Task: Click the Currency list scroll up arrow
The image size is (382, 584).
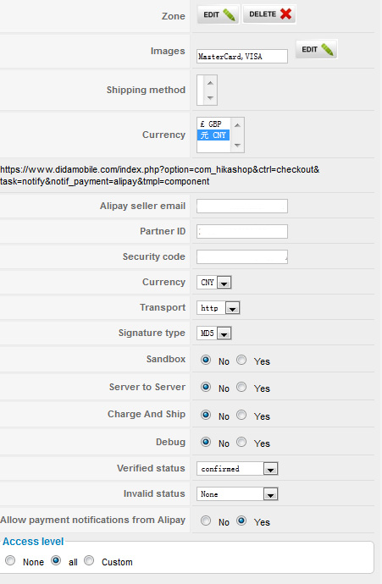Action: (x=237, y=125)
